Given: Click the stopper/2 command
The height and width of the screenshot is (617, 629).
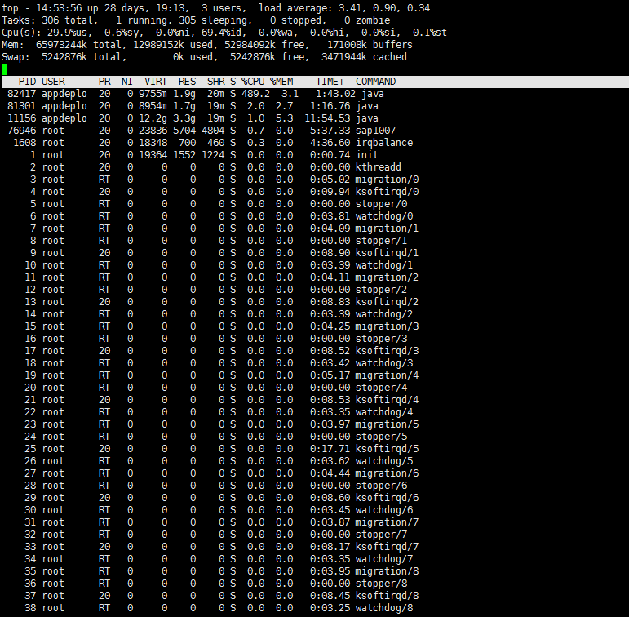Looking at the screenshot, I should coord(381,290).
